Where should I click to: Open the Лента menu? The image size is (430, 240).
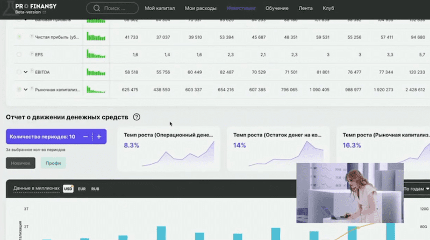coord(305,8)
